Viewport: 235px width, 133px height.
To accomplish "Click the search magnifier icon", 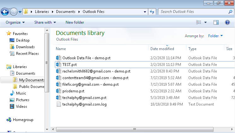I will [x=230, y=12].
